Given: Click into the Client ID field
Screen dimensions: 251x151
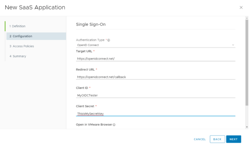Looking at the screenshot, I should point(155,95).
